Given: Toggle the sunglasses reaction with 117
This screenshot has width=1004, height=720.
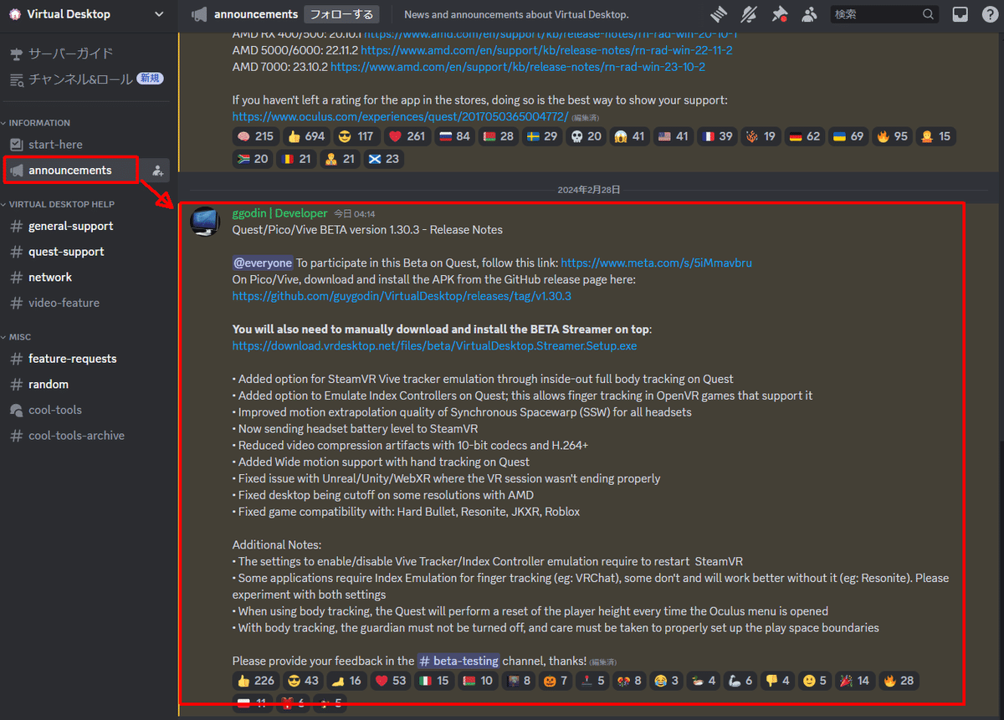Looking at the screenshot, I should click(x=356, y=136).
